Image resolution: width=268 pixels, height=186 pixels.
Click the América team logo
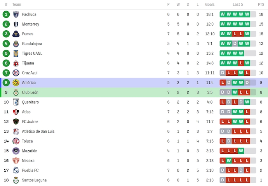click(16, 82)
